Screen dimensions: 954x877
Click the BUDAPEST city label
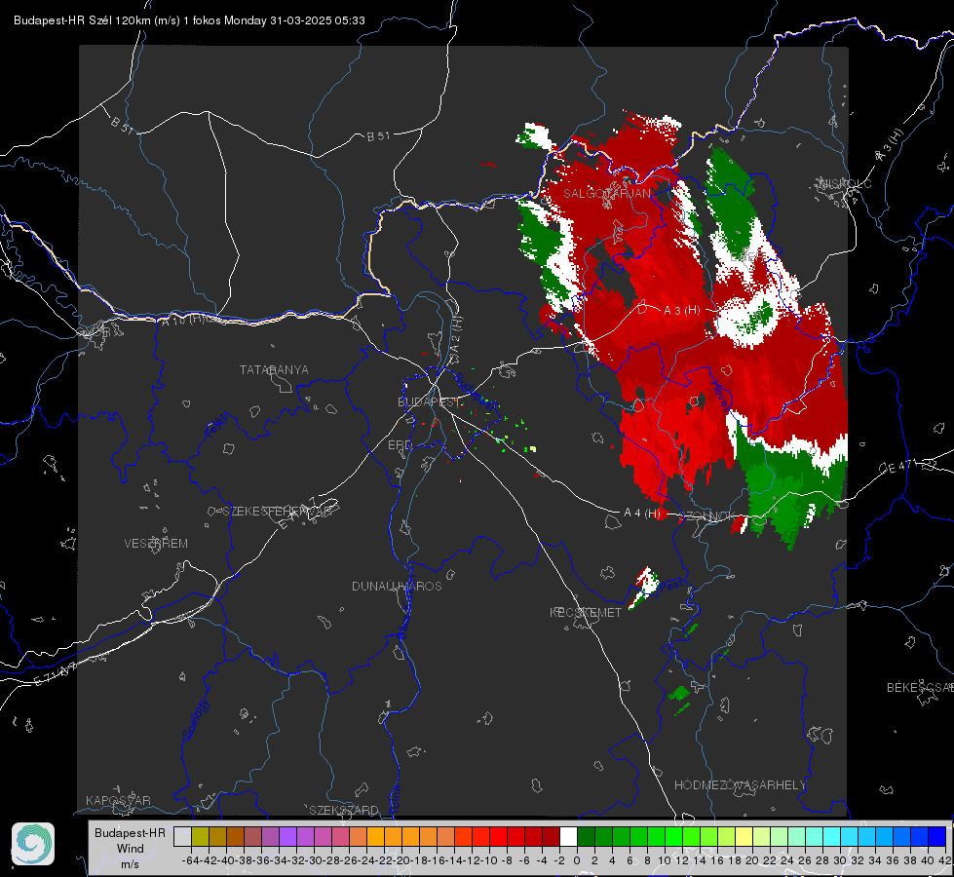point(429,402)
